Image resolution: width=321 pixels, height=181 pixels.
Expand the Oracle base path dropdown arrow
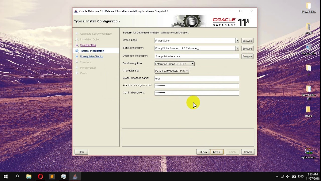pos(237,40)
